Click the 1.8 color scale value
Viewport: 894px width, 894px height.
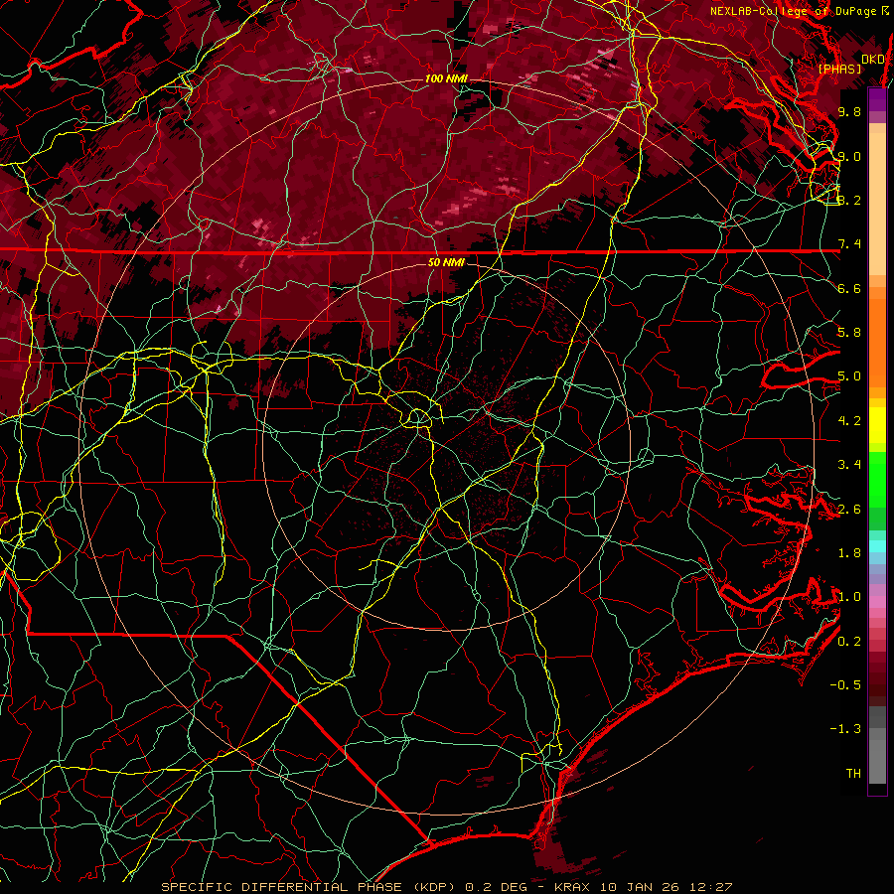tap(849, 553)
